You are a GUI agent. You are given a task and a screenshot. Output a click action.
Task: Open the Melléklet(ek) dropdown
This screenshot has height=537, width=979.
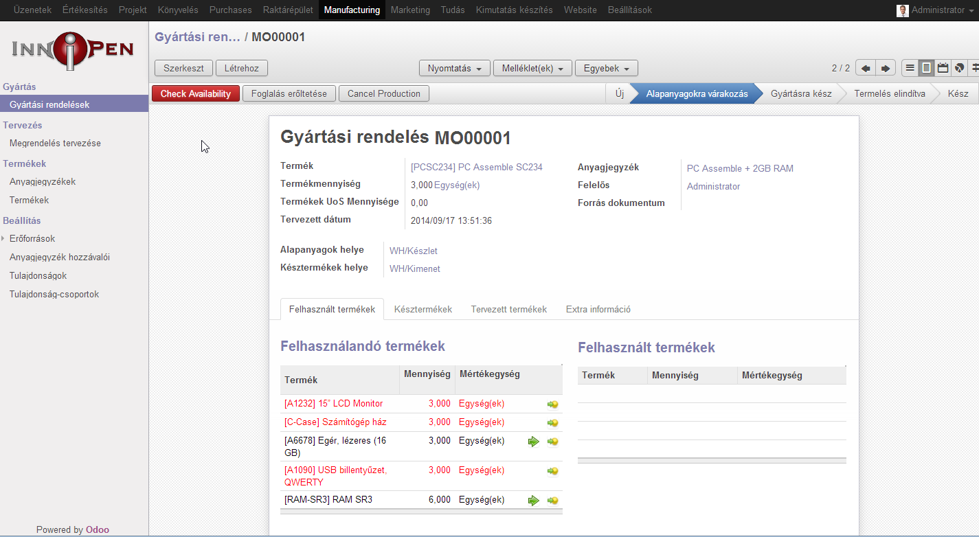coord(532,68)
